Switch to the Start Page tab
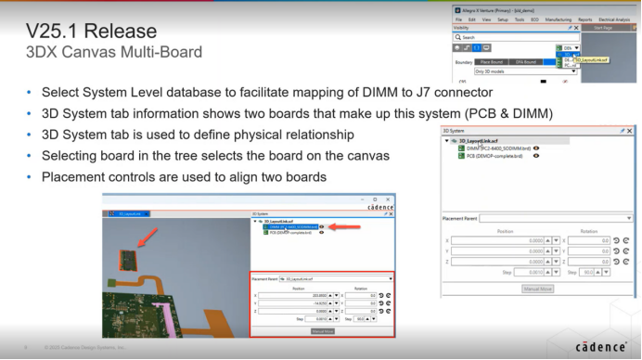This screenshot has height=360, width=642. point(603,28)
